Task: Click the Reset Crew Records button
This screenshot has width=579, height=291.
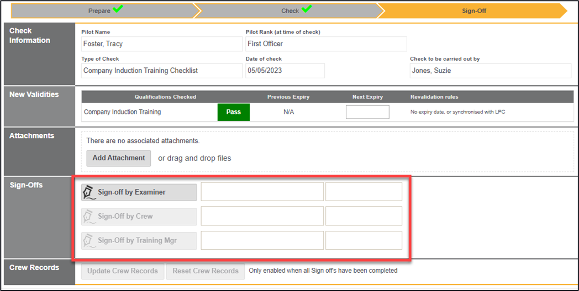Action: click(206, 271)
